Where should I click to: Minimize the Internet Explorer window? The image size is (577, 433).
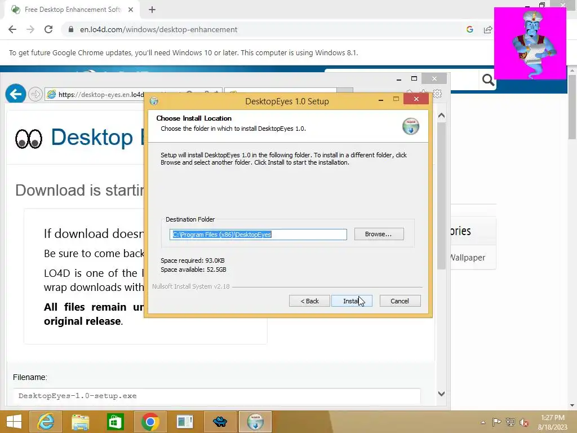tap(399, 79)
